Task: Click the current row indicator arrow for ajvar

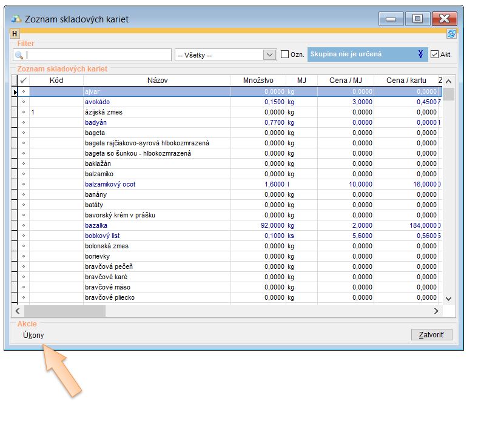Action: click(x=15, y=92)
